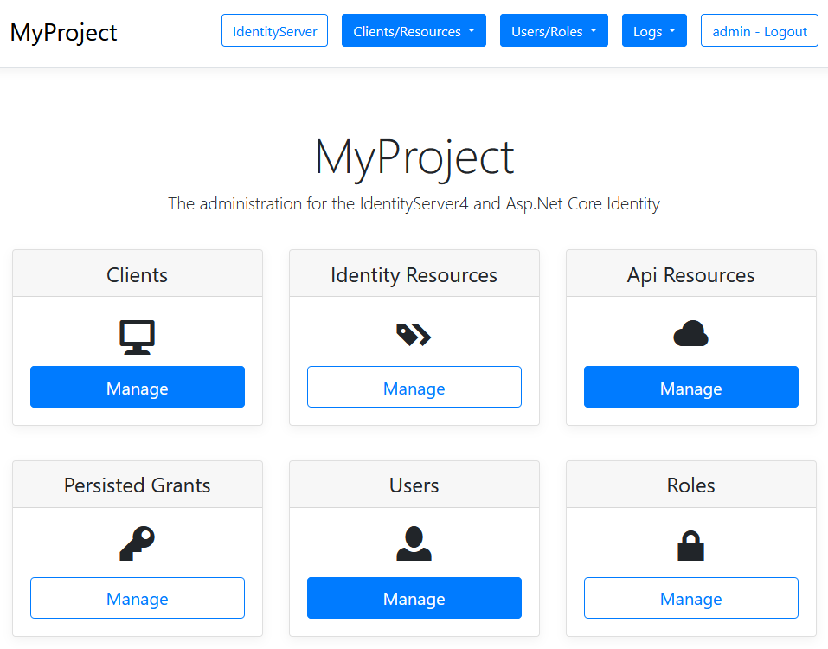Image resolution: width=828 pixels, height=649 pixels.
Task: Manage Clients
Action: click(138, 387)
